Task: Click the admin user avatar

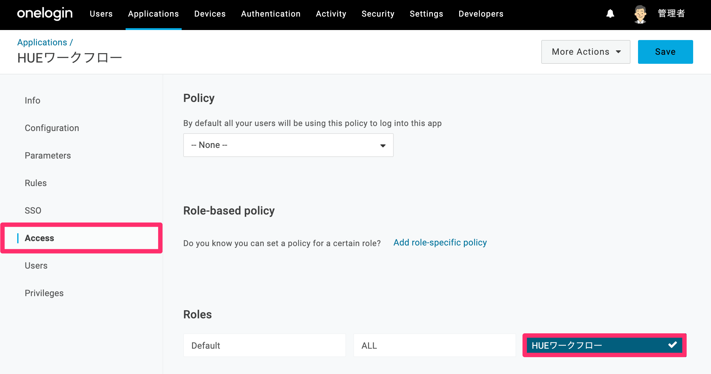Action: pos(640,14)
